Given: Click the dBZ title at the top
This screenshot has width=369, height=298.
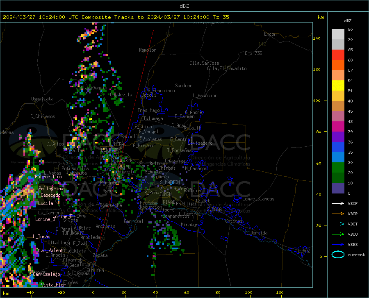Looking at the screenshot, I should pos(184,6).
